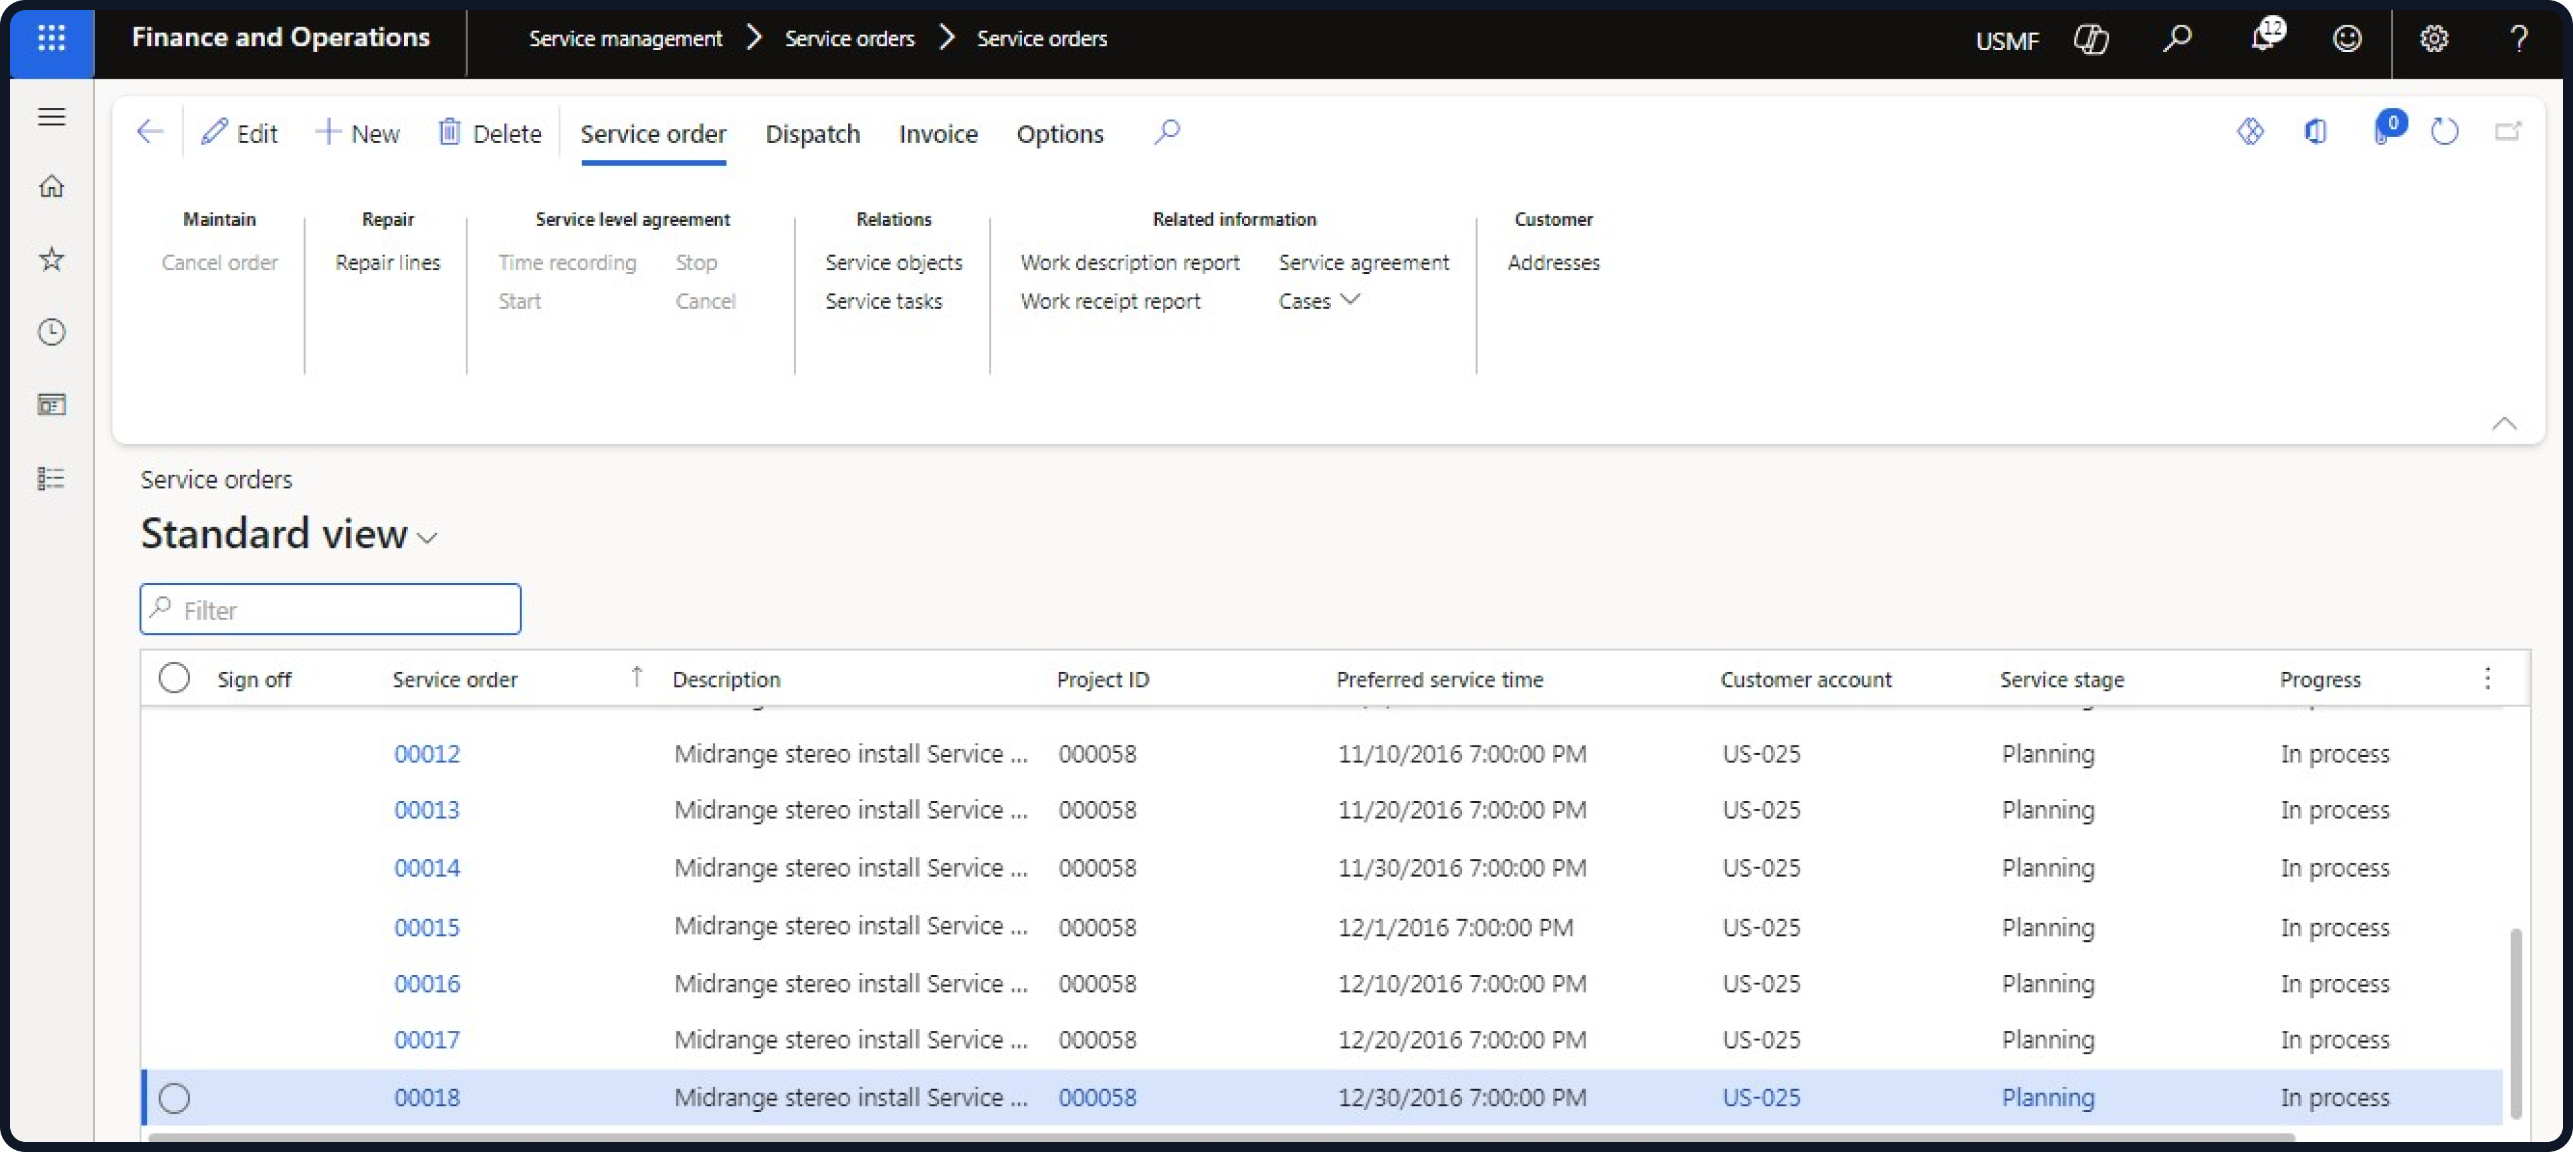This screenshot has height=1152, width=2573.
Task: Open Work description report
Action: pyautogui.click(x=1130, y=262)
